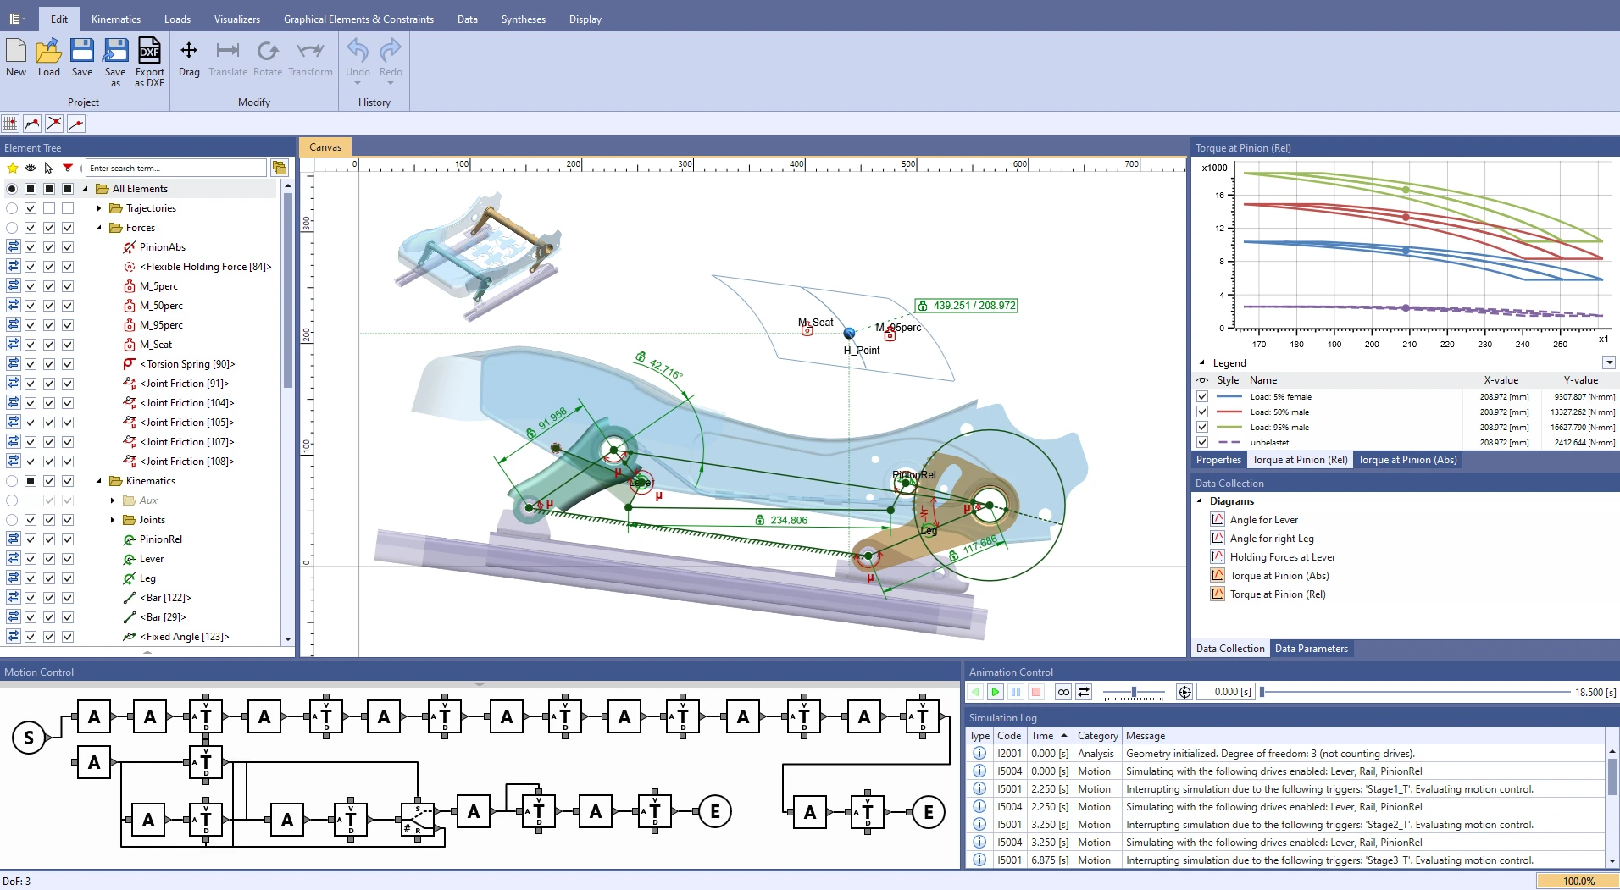Toggle the grid icon below the ribbon
The width and height of the screenshot is (1620, 890).
pos(10,124)
